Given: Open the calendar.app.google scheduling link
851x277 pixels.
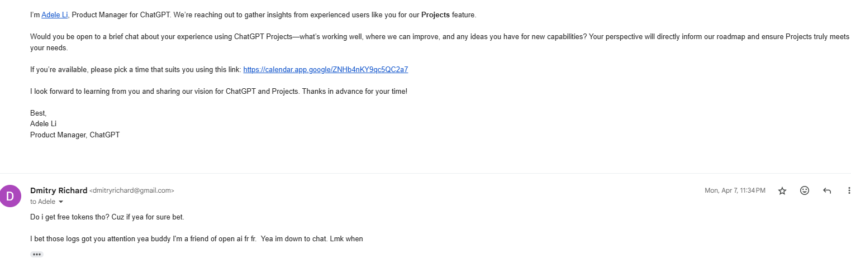Looking at the screenshot, I should tap(326, 70).
